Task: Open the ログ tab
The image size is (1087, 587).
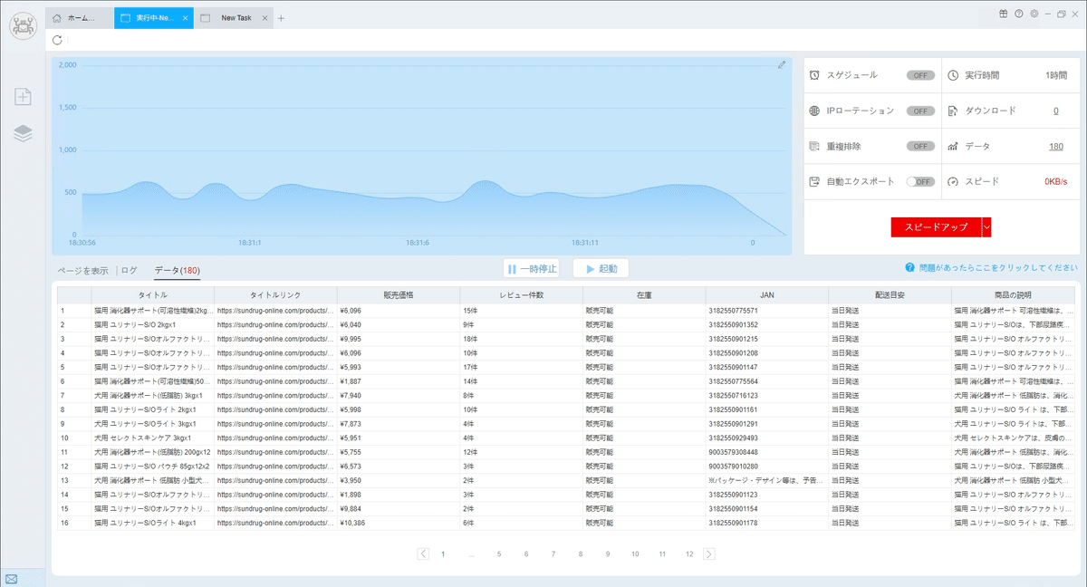Action: [x=130, y=270]
